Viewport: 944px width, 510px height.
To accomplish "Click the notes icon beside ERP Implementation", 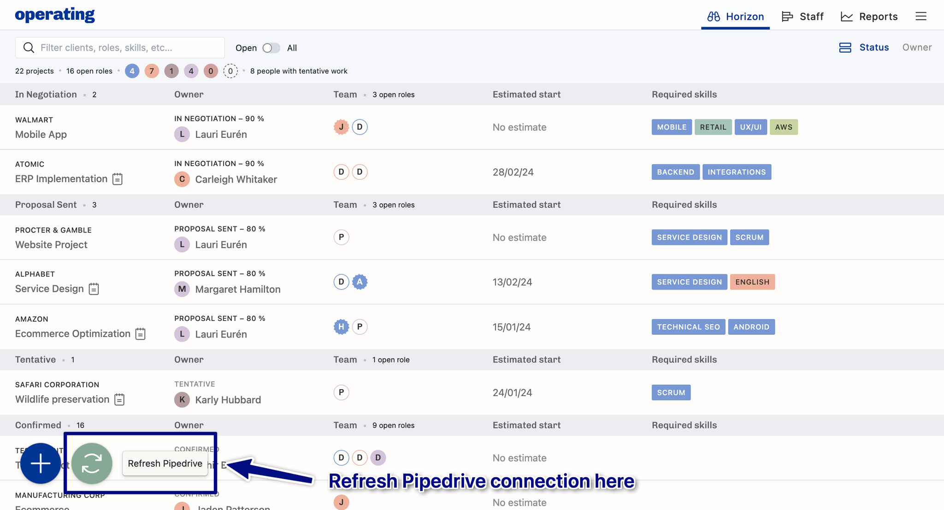I will [118, 179].
